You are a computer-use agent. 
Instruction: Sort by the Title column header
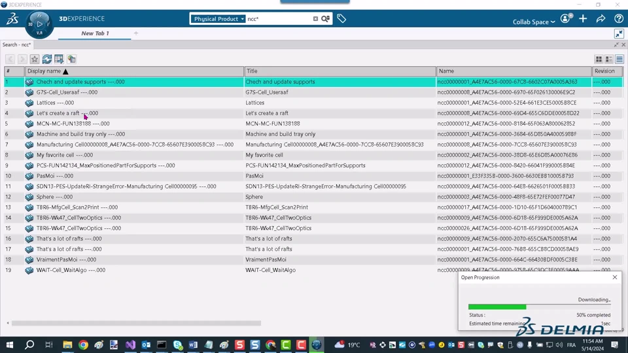click(x=340, y=71)
